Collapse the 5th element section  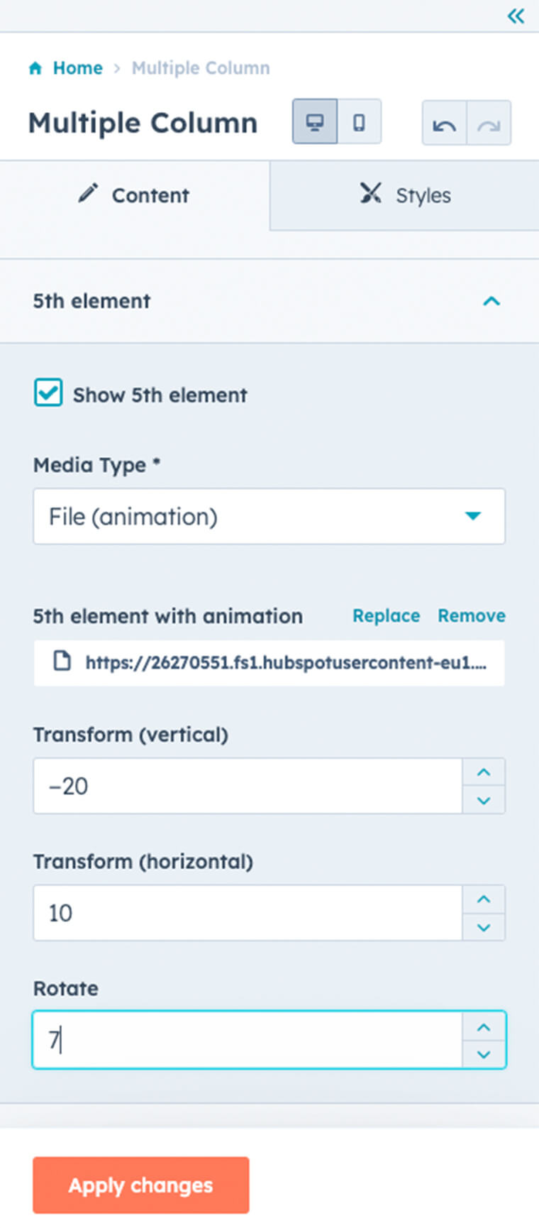coord(491,301)
